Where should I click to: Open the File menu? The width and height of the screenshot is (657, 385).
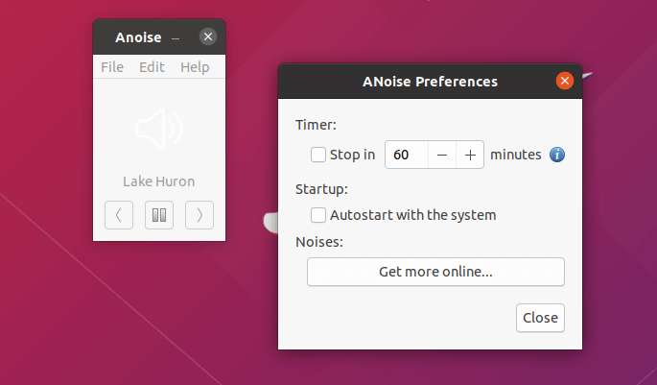click(112, 67)
